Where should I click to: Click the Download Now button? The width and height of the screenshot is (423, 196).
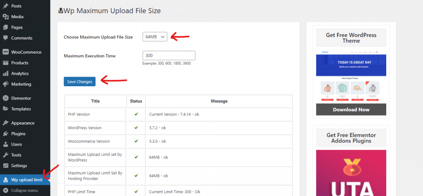coord(351,110)
